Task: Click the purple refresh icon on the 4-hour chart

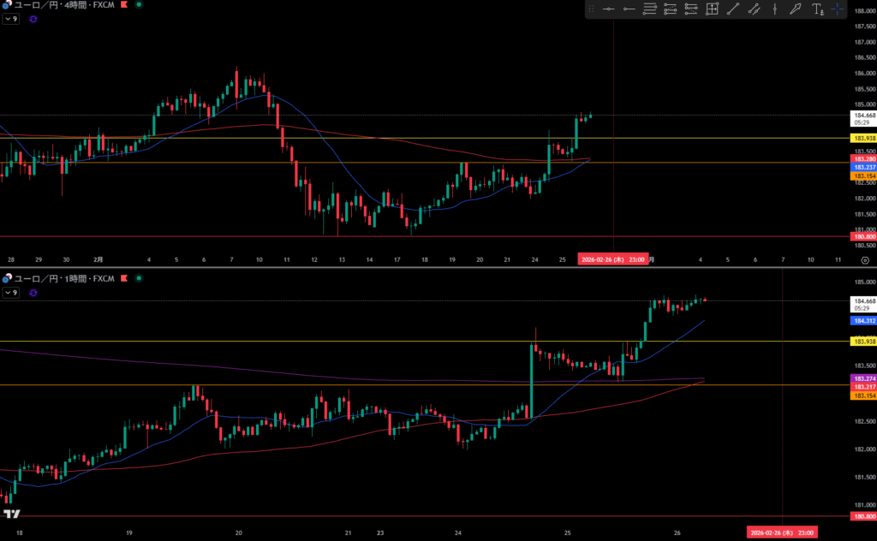Action: point(33,18)
